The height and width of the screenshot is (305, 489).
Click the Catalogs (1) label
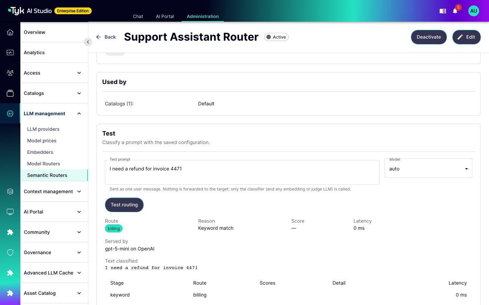click(119, 104)
